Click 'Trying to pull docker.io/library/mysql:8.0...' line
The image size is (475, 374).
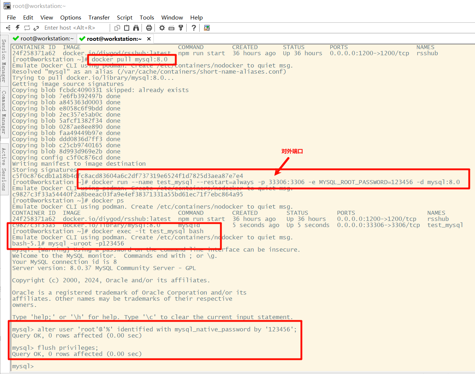[x=93, y=78]
